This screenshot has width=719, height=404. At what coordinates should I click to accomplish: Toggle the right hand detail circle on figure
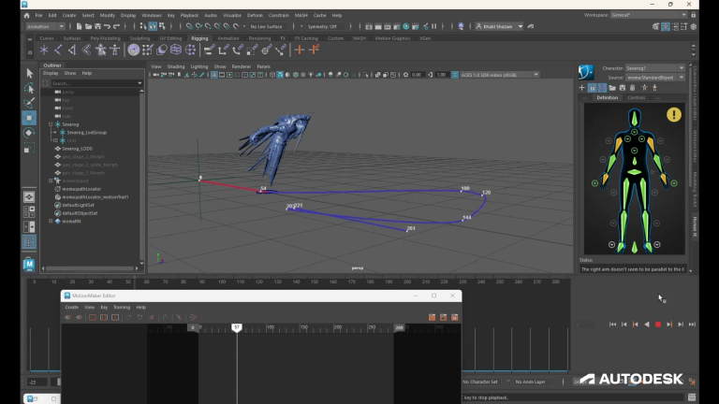click(594, 183)
